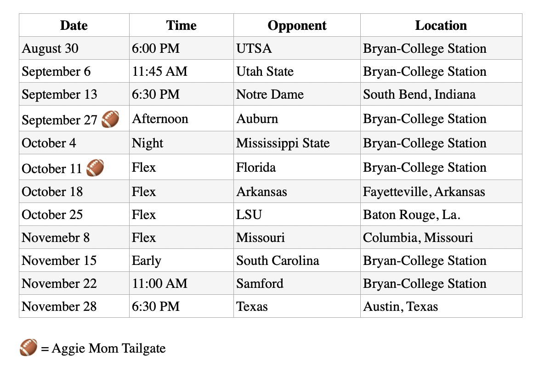
Task: Click the football icon in the legend
Action: point(28,348)
